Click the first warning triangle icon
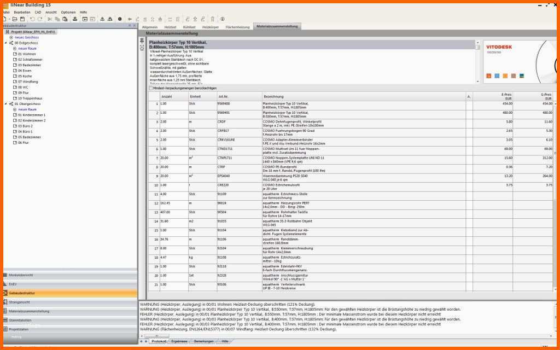 click(102, 19)
